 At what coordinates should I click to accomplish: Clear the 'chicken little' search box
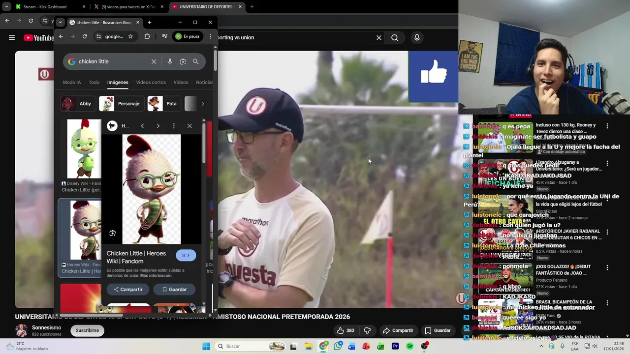(x=154, y=61)
